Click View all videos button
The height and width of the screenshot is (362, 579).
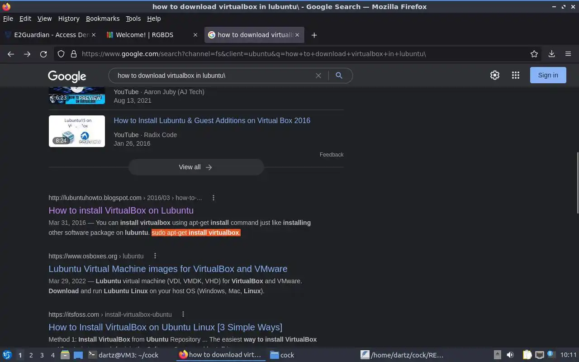click(196, 167)
